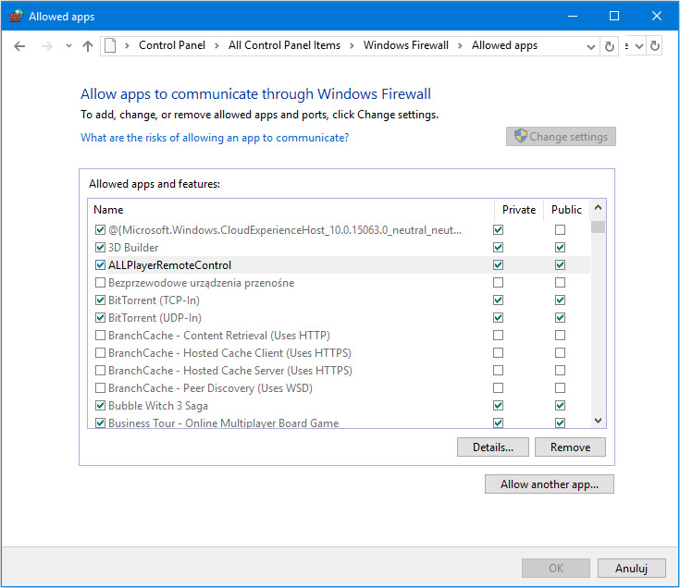Open the search box dropdown chevron

[x=638, y=46]
